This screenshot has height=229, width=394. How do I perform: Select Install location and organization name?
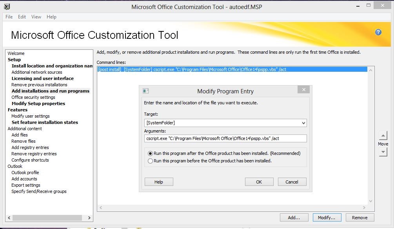click(x=52, y=66)
